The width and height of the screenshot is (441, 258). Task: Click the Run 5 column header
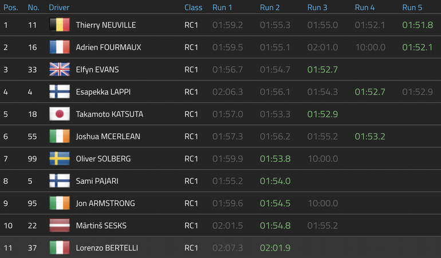(x=412, y=7)
